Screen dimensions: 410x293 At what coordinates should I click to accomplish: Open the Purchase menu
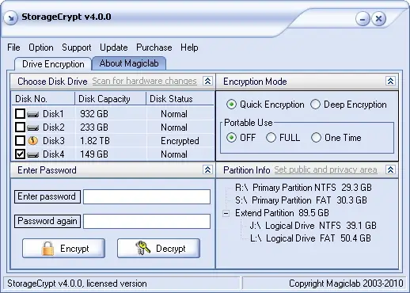pyautogui.click(x=154, y=48)
